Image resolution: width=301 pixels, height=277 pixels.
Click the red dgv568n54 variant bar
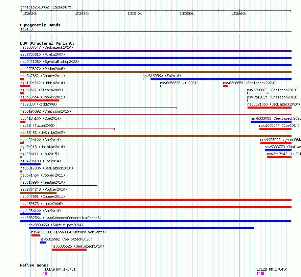pyautogui.click(x=40, y=100)
